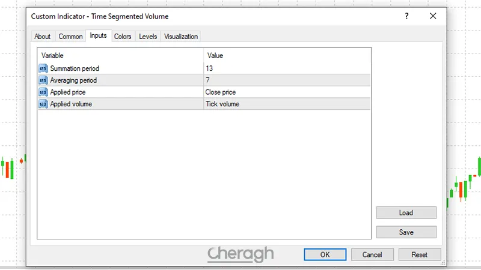This screenshot has width=481, height=270.
Task: Open the About tab
Action: [43, 37]
